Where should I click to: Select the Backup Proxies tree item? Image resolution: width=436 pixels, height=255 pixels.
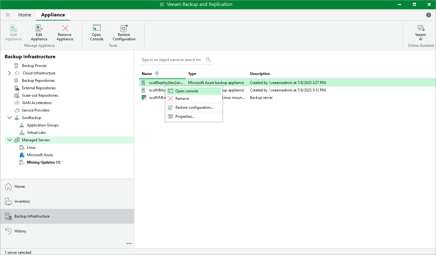click(x=34, y=66)
